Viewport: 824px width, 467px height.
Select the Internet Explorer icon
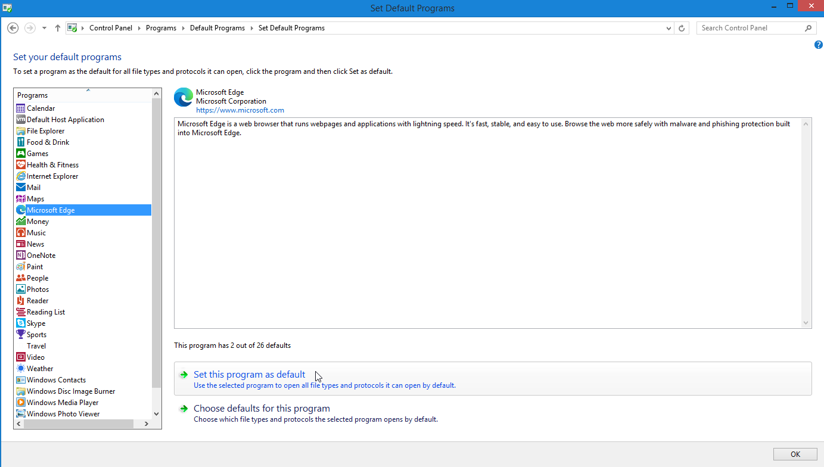(21, 176)
